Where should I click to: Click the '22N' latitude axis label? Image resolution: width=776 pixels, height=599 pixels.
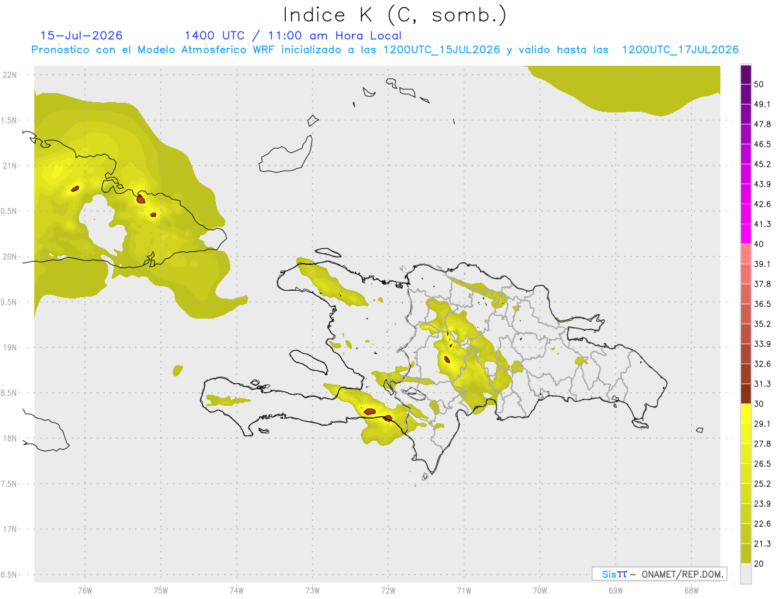pos(10,75)
